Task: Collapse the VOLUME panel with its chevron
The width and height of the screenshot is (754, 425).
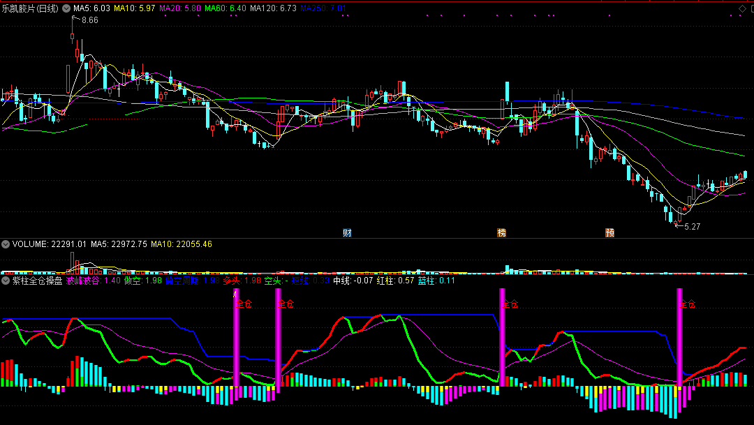Action: [6, 244]
